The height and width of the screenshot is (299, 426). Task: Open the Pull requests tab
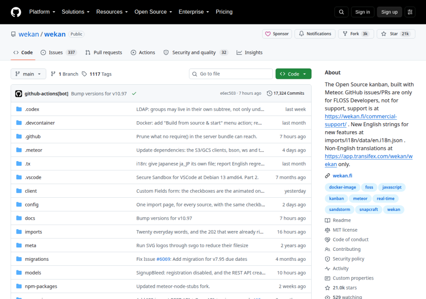point(104,53)
